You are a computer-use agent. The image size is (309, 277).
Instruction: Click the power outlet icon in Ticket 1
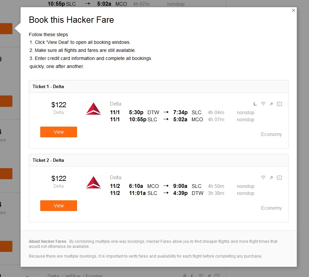coord(271,104)
